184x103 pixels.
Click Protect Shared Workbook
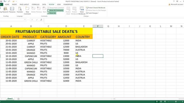95,8
